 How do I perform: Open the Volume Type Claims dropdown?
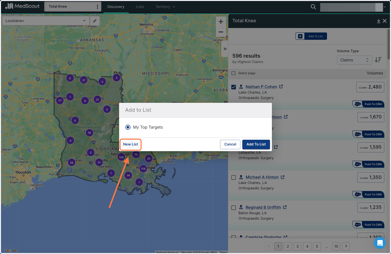coord(355,60)
